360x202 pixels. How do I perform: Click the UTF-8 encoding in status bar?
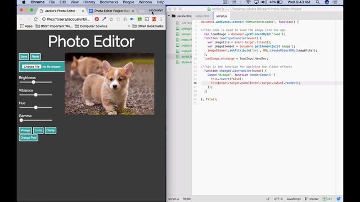(278, 199)
